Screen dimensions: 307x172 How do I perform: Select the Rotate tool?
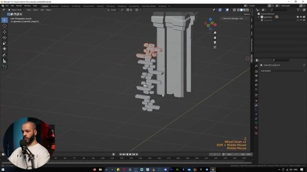pos(4,37)
